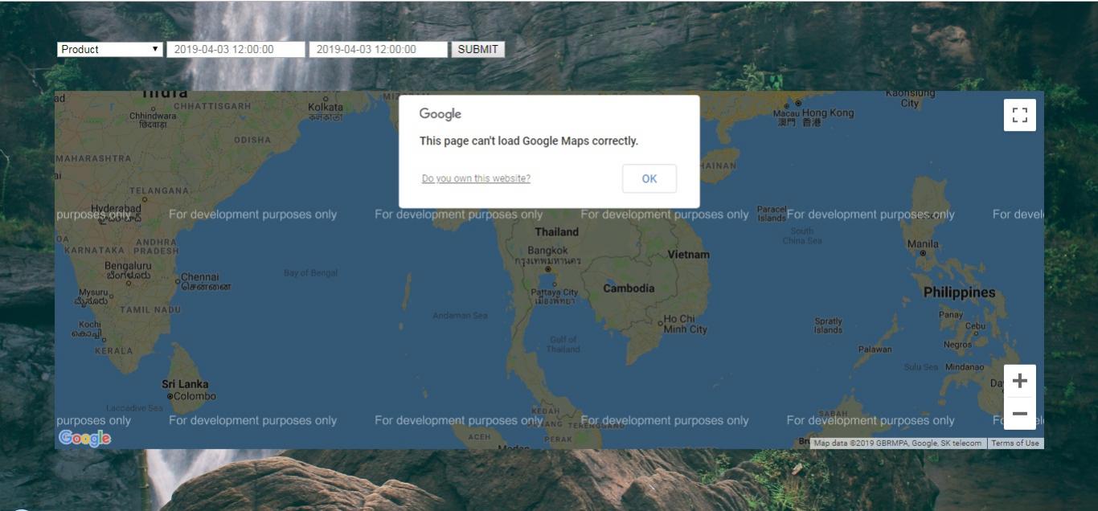Zoom in on the map
This screenshot has height=511, width=1098.
click(1020, 381)
